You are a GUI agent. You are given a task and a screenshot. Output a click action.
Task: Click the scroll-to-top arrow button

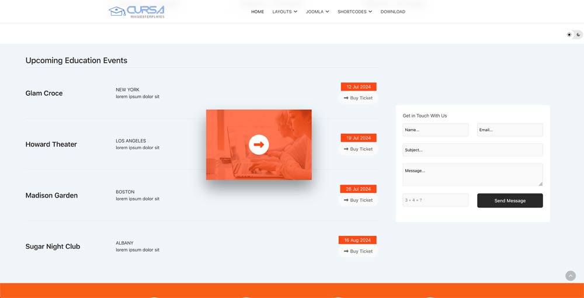pos(571,276)
